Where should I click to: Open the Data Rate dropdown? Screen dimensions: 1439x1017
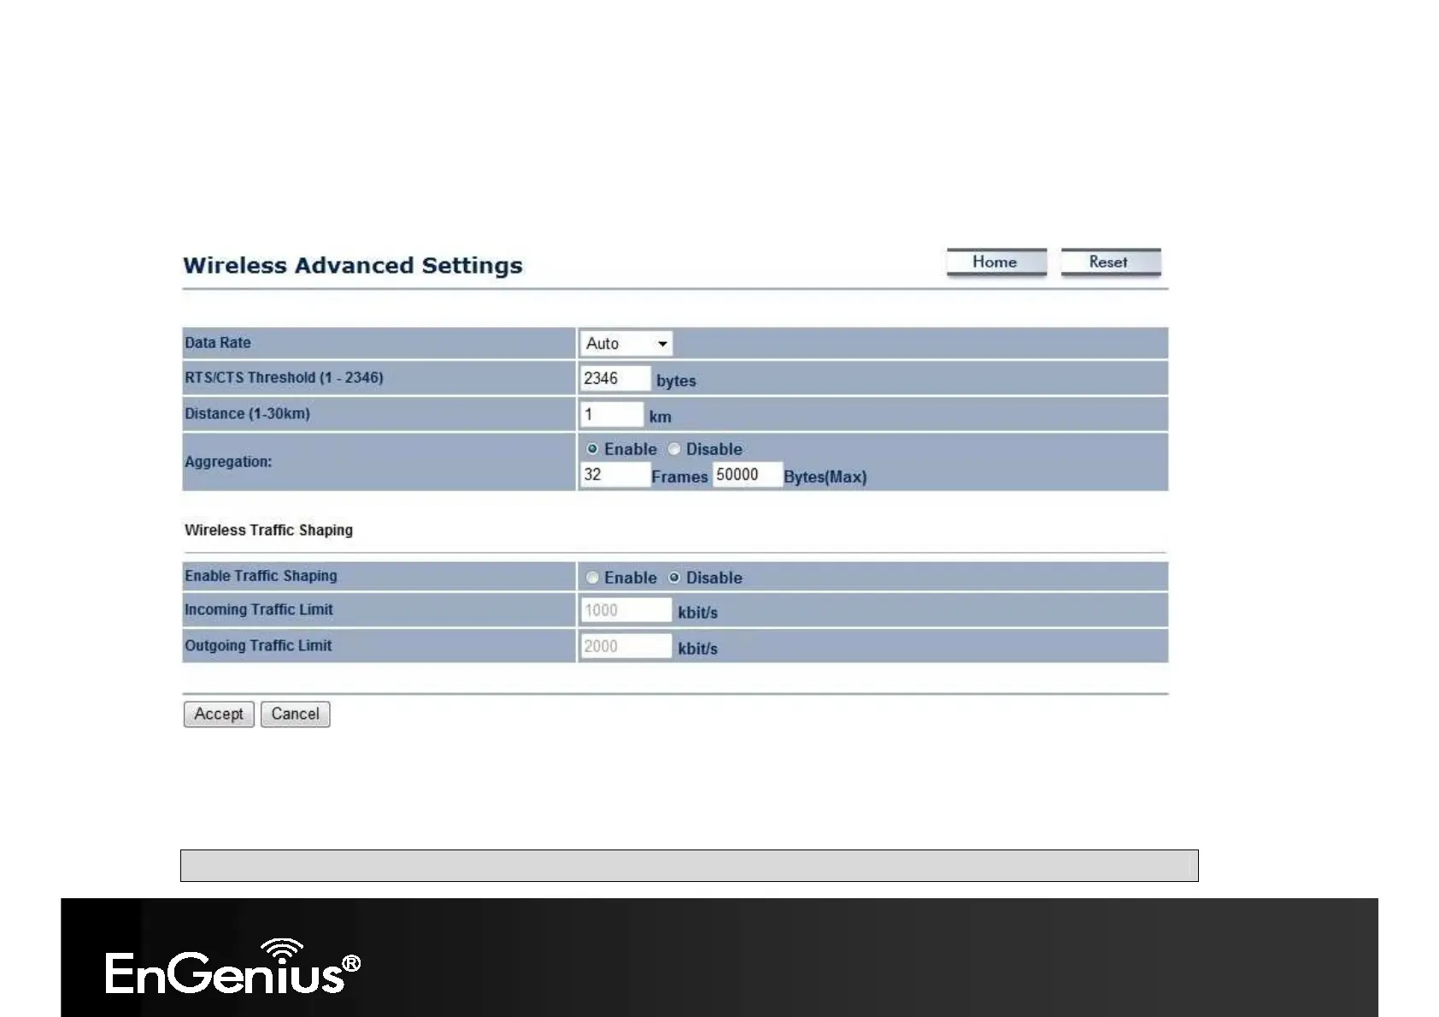(626, 344)
